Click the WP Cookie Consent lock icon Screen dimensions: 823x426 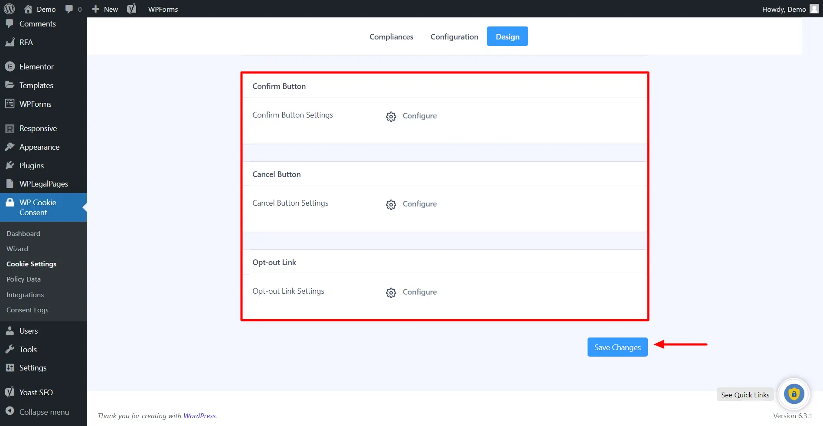[x=10, y=203]
